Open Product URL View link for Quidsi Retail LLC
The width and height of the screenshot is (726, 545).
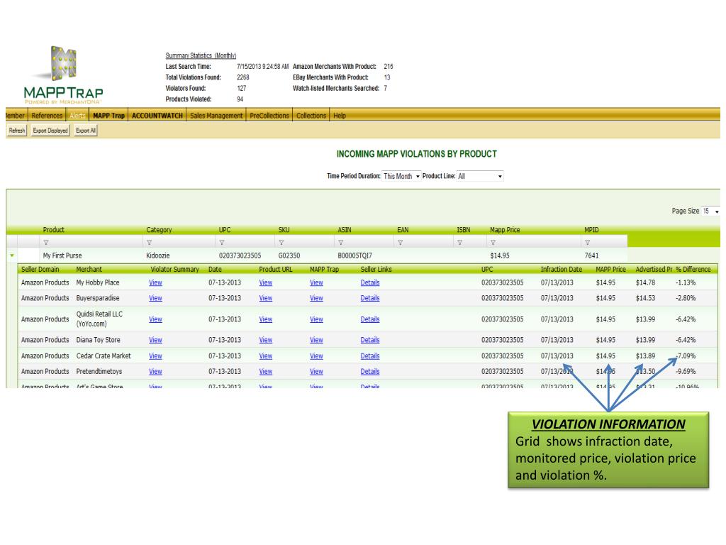coord(266,319)
